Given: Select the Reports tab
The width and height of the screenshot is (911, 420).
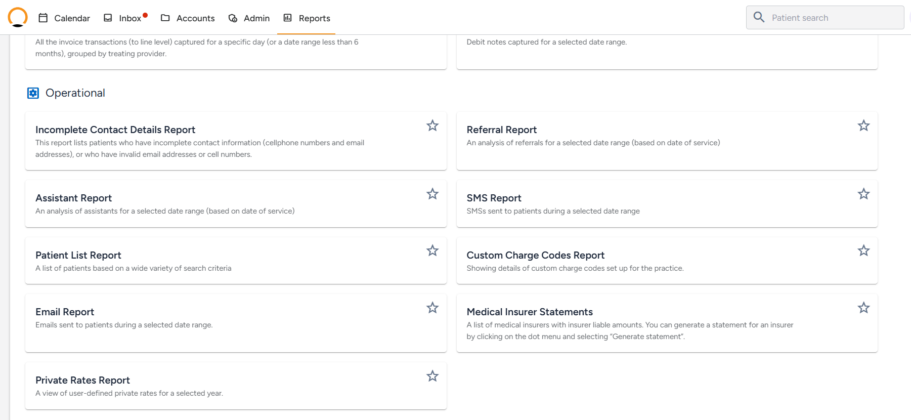Looking at the screenshot, I should (x=307, y=18).
